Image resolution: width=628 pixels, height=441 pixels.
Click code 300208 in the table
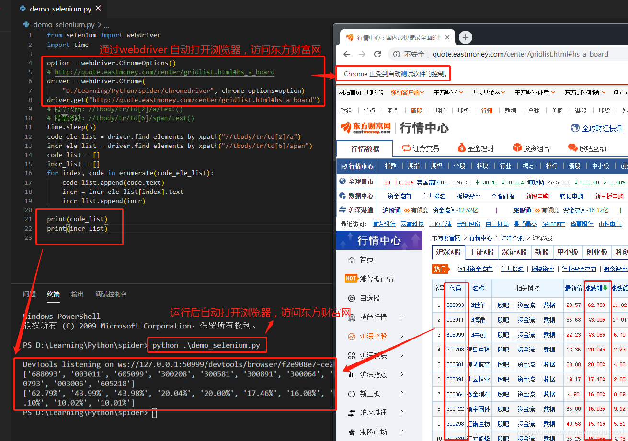[x=455, y=350]
